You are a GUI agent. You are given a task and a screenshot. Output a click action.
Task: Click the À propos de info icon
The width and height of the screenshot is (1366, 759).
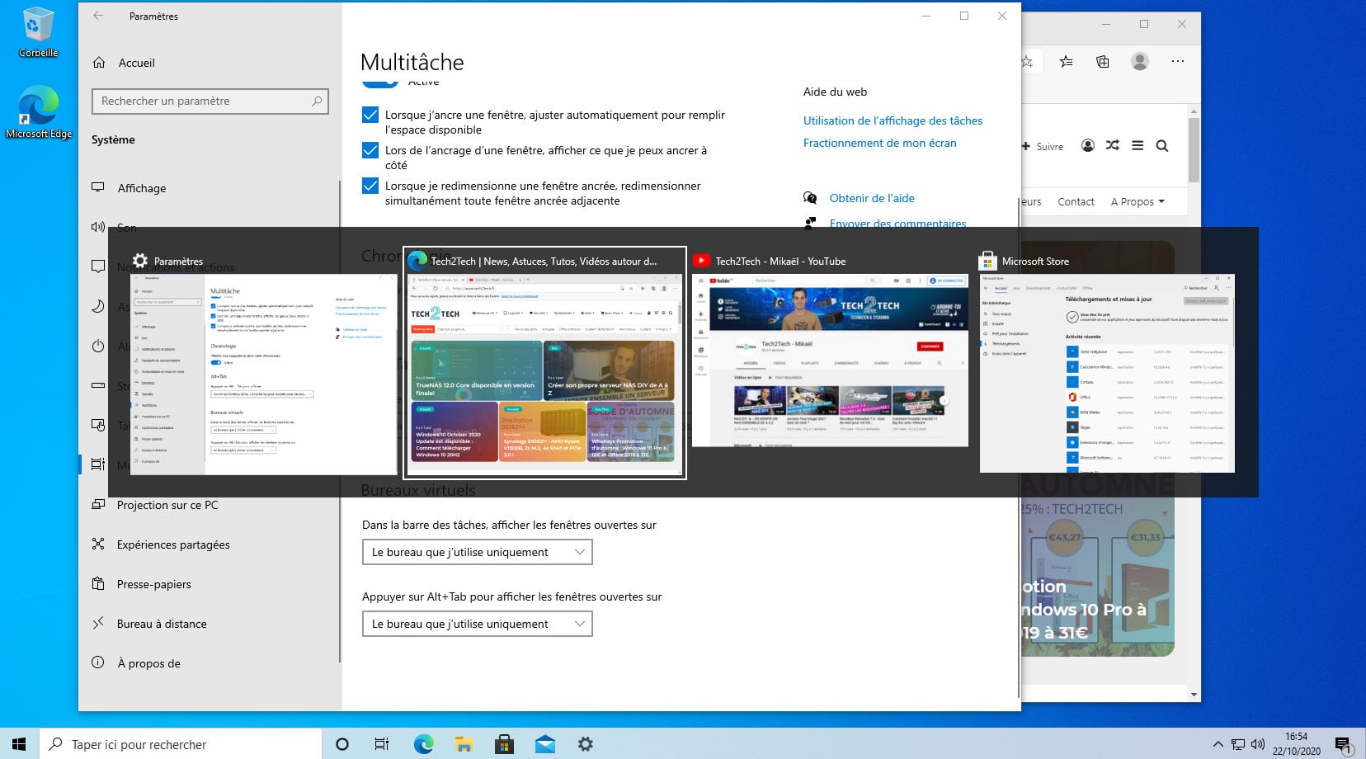pyautogui.click(x=98, y=662)
